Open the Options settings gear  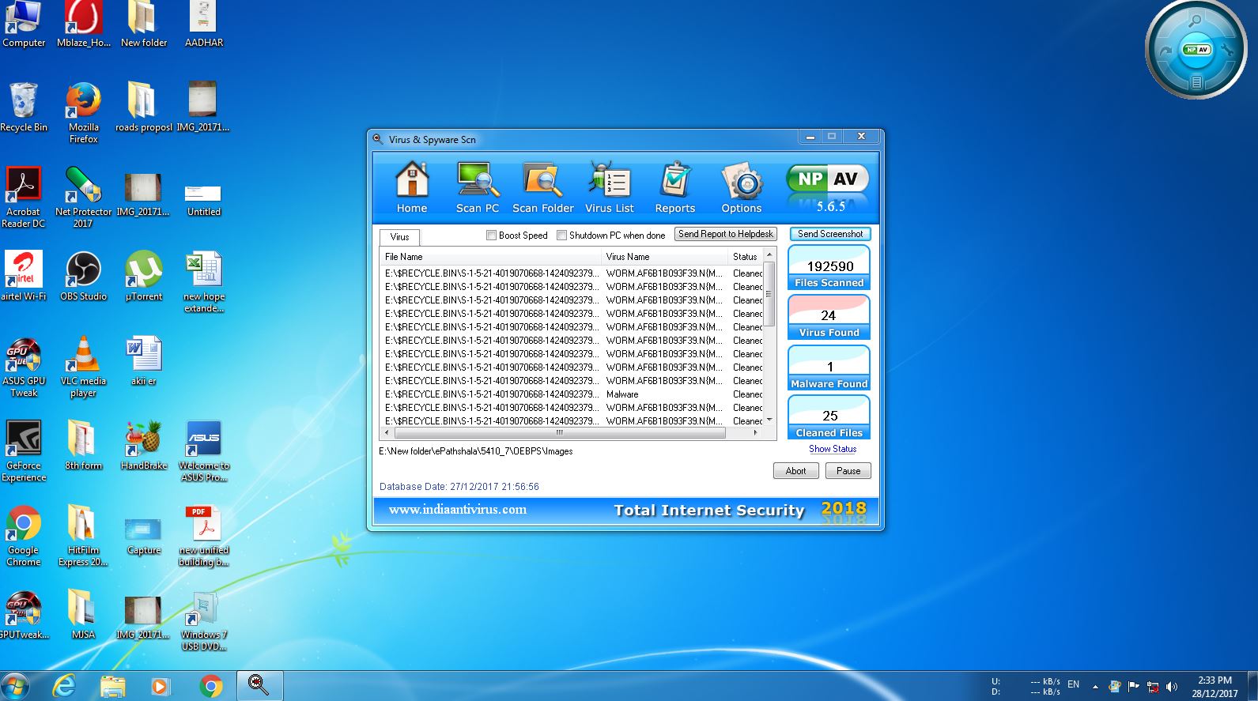click(x=742, y=188)
